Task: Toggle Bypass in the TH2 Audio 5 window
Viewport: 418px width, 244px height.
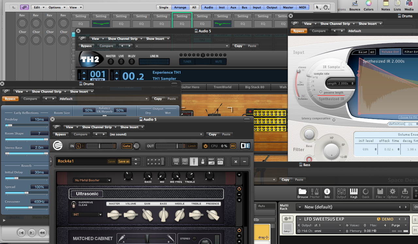Action: [x=86, y=46]
